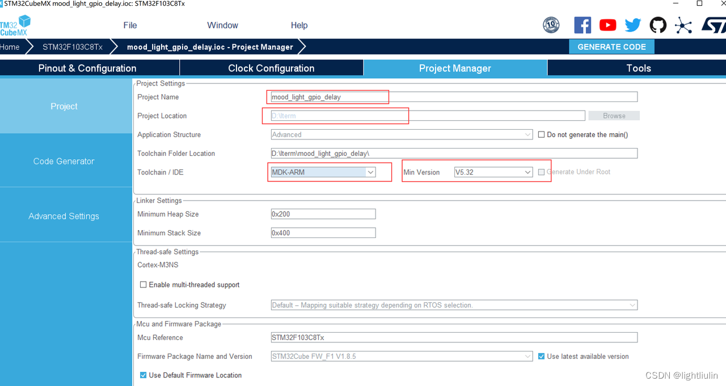Click the Minimum Stack Size field

323,232
